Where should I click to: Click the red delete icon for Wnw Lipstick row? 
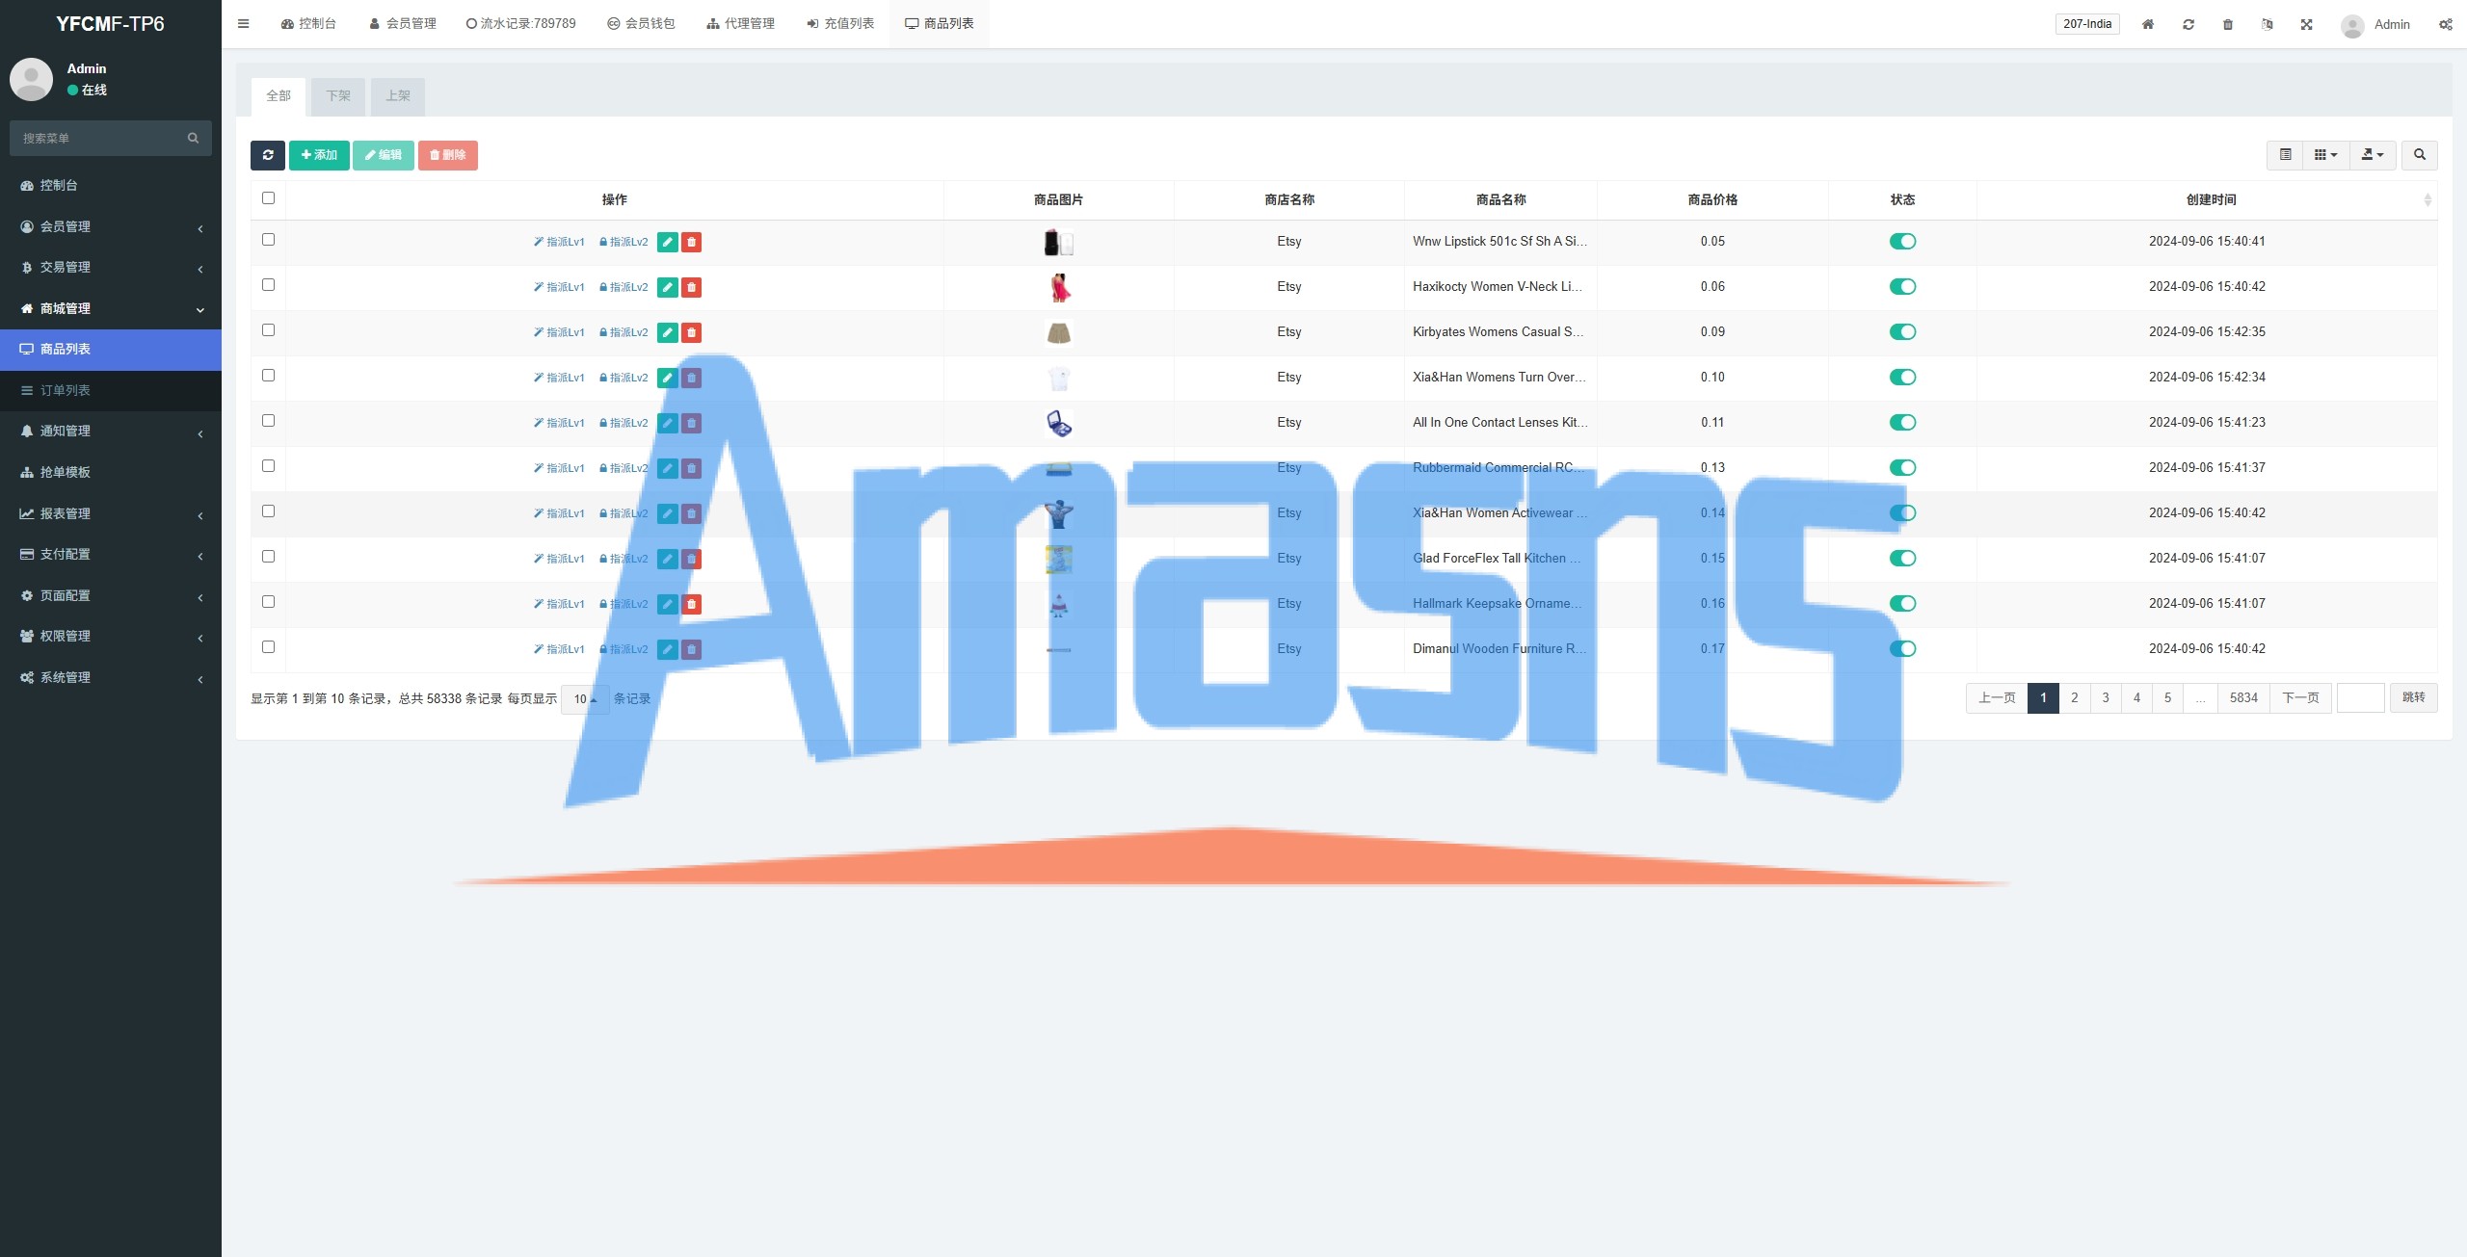[691, 242]
